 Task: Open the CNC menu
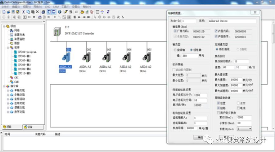pos(47,7)
